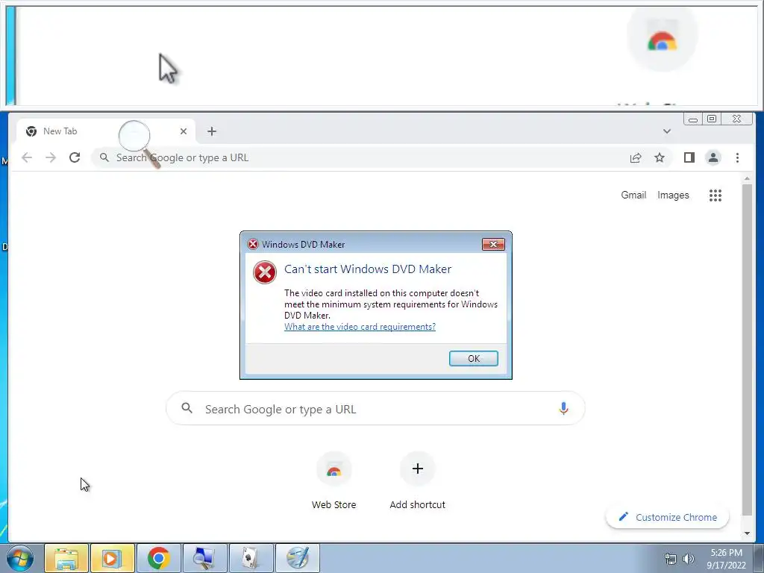Click the Customize Chrome button
The height and width of the screenshot is (573, 764).
click(668, 517)
